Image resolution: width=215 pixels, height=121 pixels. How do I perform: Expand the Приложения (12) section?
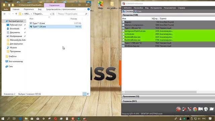(168, 96)
